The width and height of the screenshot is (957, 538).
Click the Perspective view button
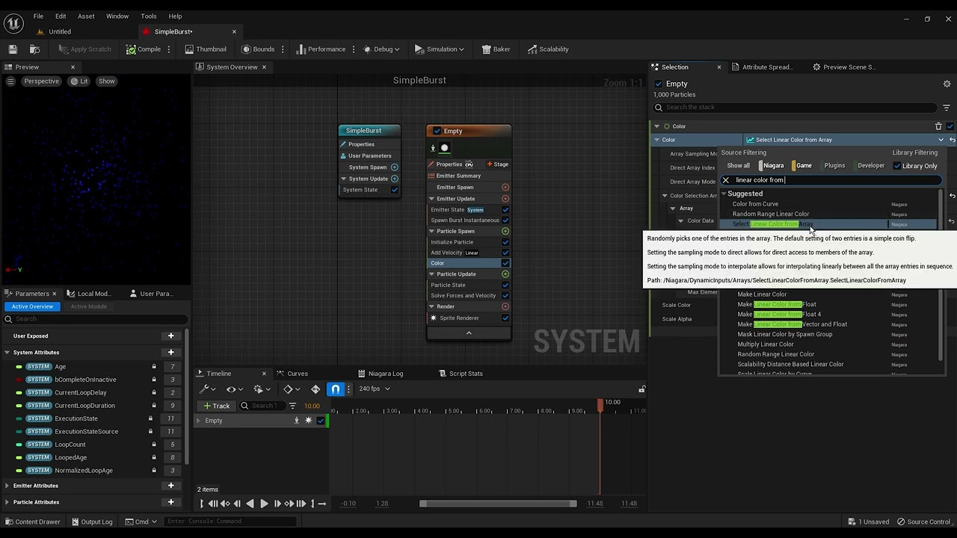point(41,81)
